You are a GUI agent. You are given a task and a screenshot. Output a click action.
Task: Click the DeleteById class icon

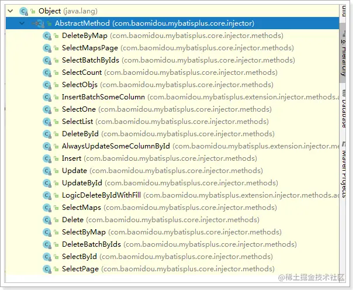(47, 134)
